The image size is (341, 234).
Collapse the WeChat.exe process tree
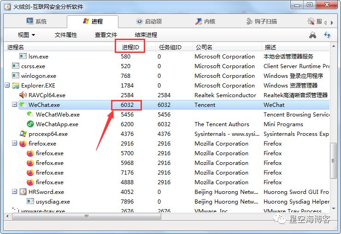pyautogui.click(x=14, y=105)
